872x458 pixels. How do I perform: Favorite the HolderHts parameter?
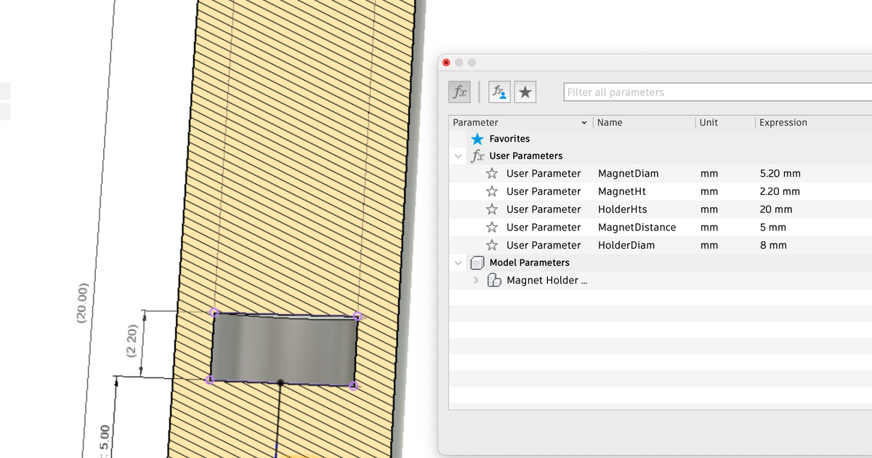(491, 209)
